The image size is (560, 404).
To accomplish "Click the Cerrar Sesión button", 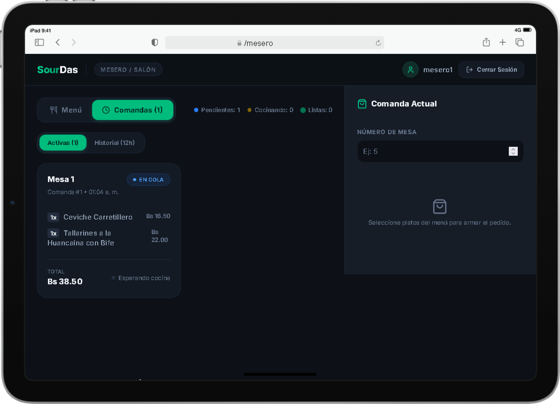I will [491, 69].
